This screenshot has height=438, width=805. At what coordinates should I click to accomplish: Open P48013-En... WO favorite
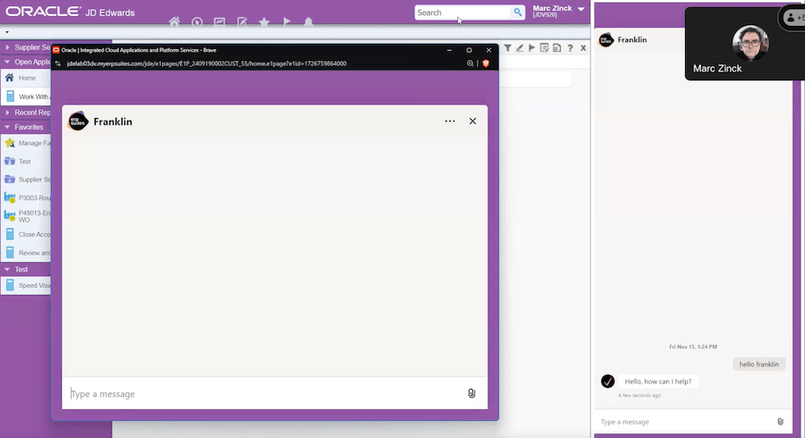(27, 216)
